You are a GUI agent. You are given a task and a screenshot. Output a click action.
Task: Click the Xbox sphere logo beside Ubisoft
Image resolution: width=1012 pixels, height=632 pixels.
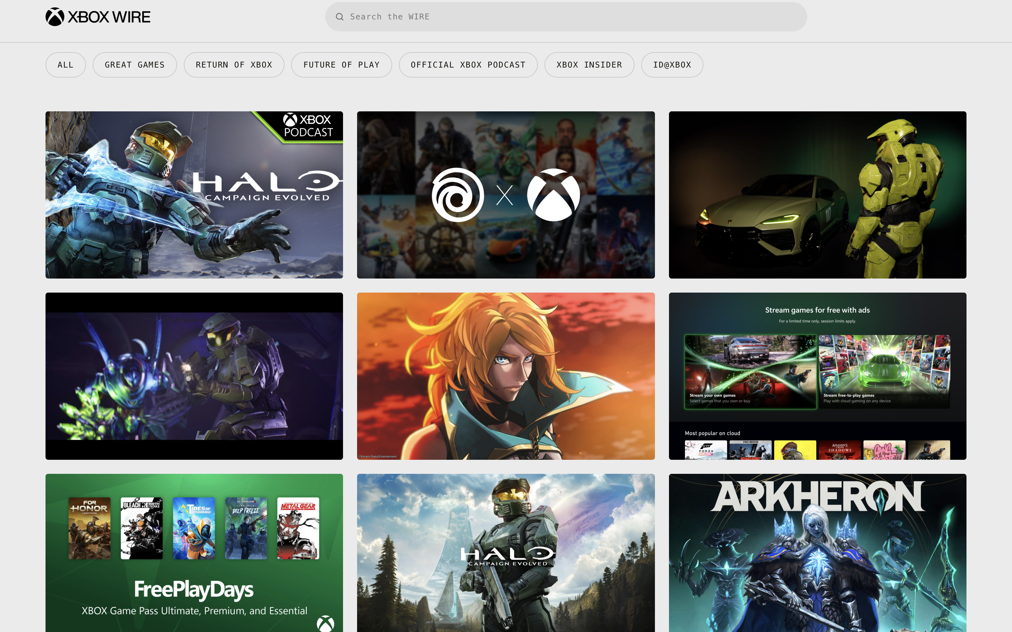(x=553, y=195)
